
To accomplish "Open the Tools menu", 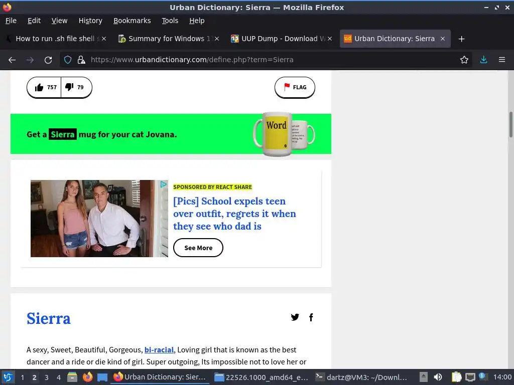I will pos(170,21).
